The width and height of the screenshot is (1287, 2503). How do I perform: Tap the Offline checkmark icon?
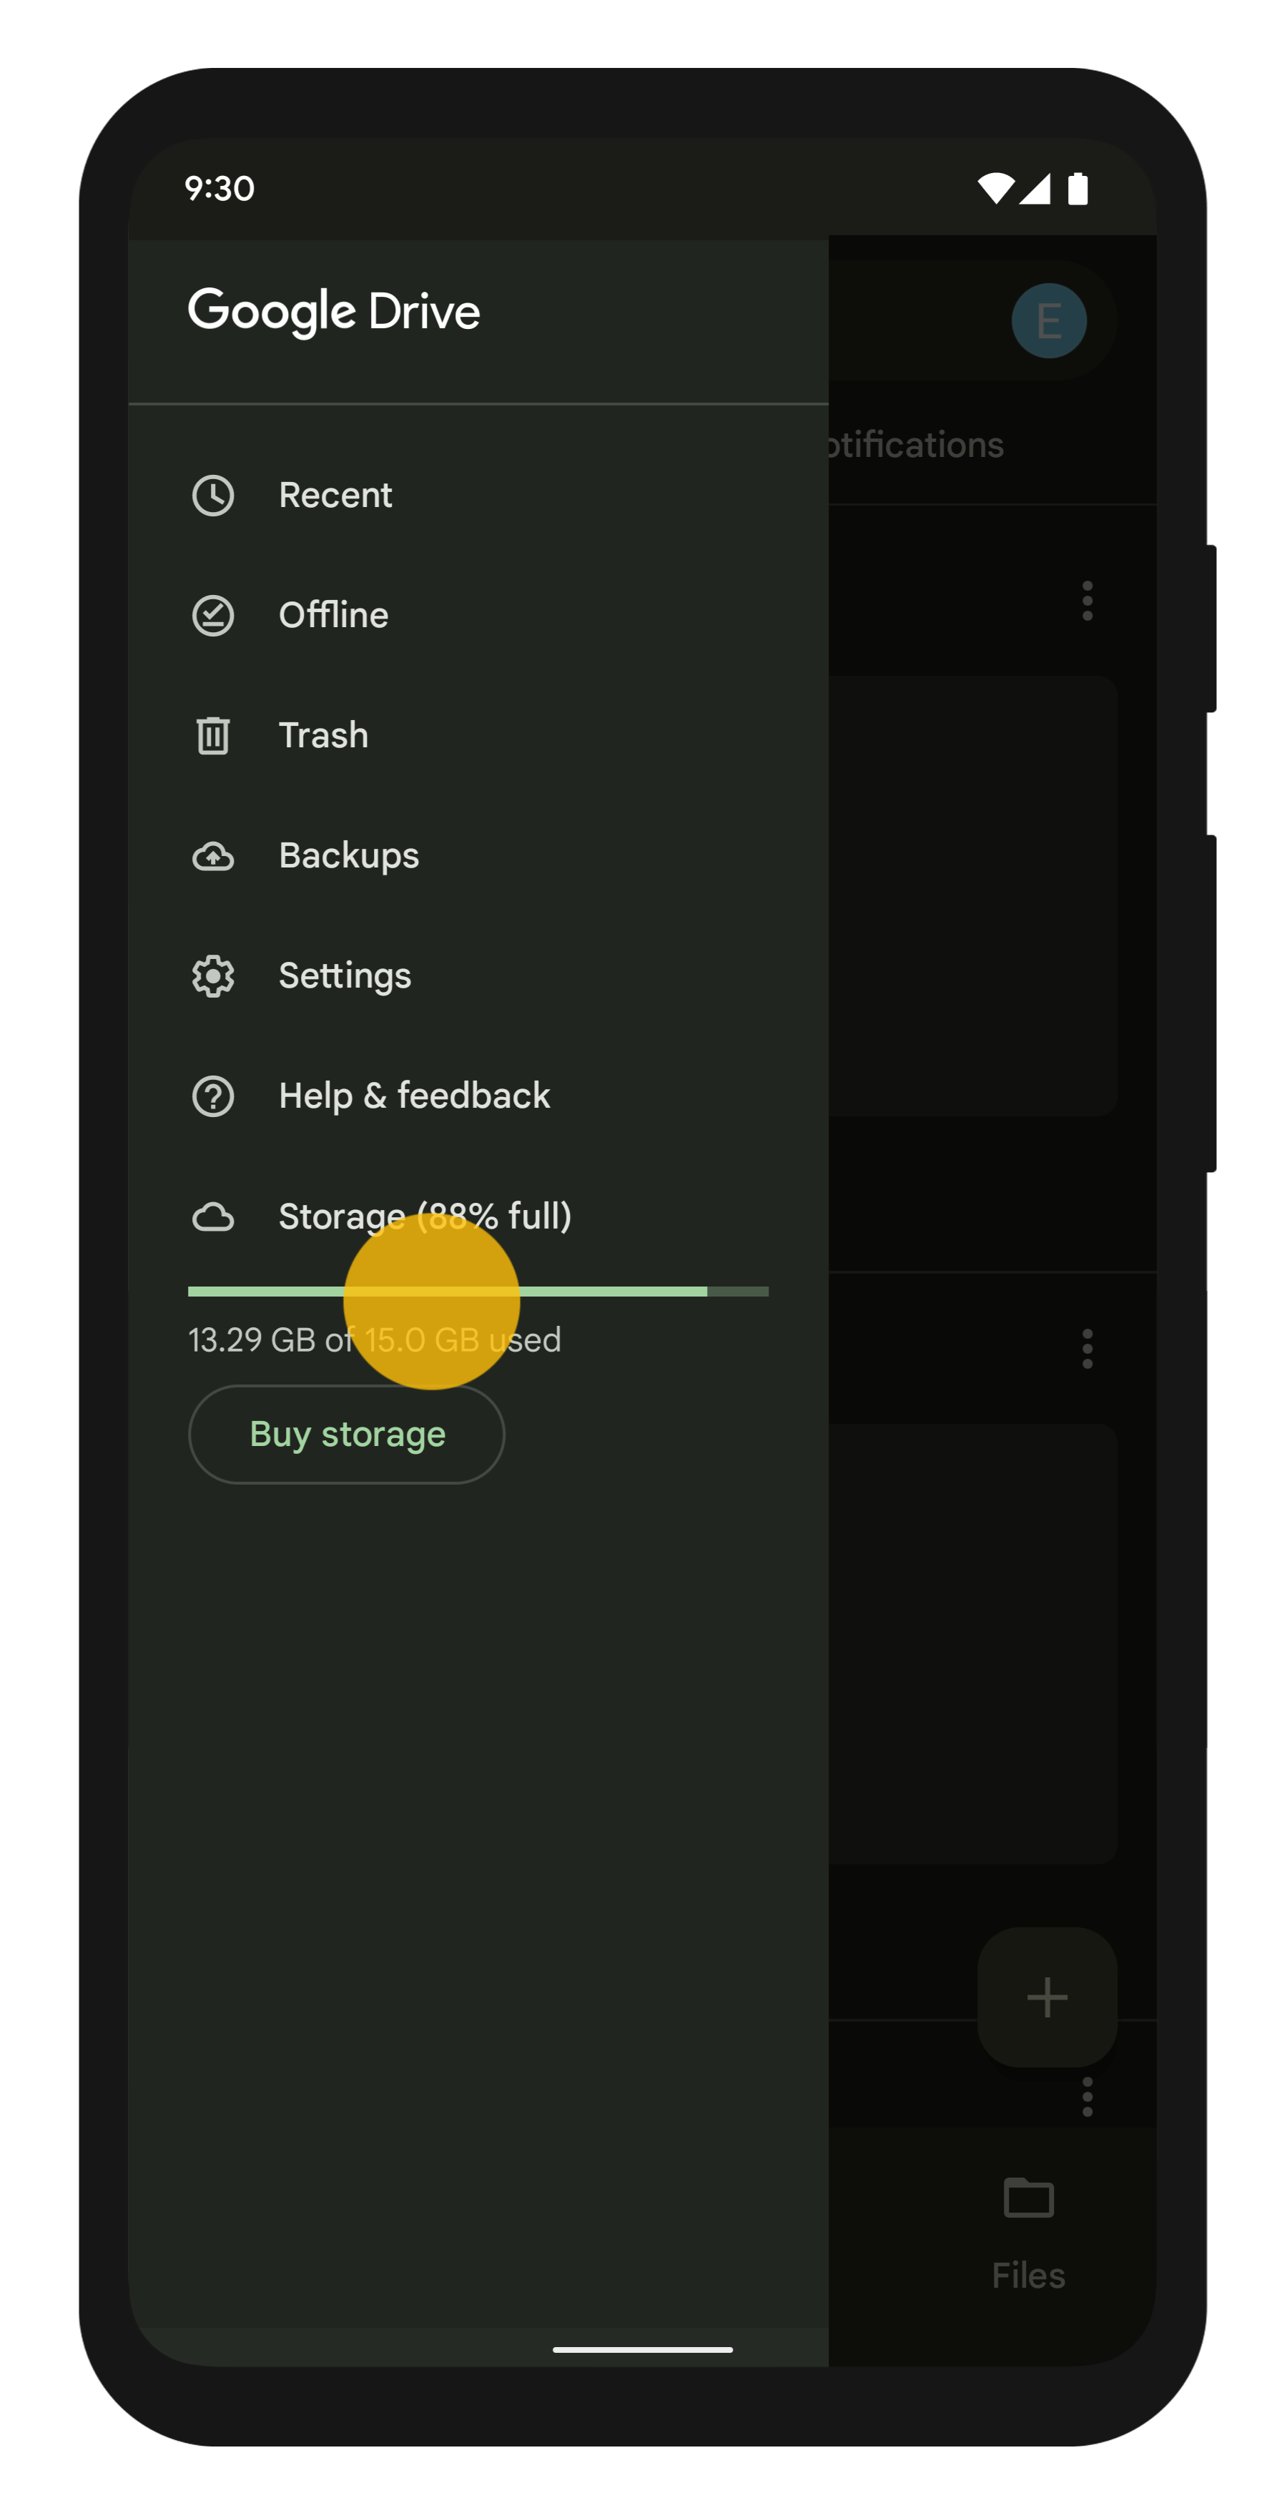click(213, 616)
